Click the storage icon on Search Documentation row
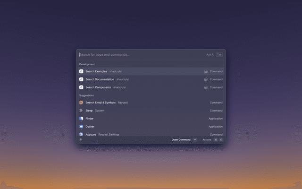This screenshot has height=189, width=302. point(206,79)
